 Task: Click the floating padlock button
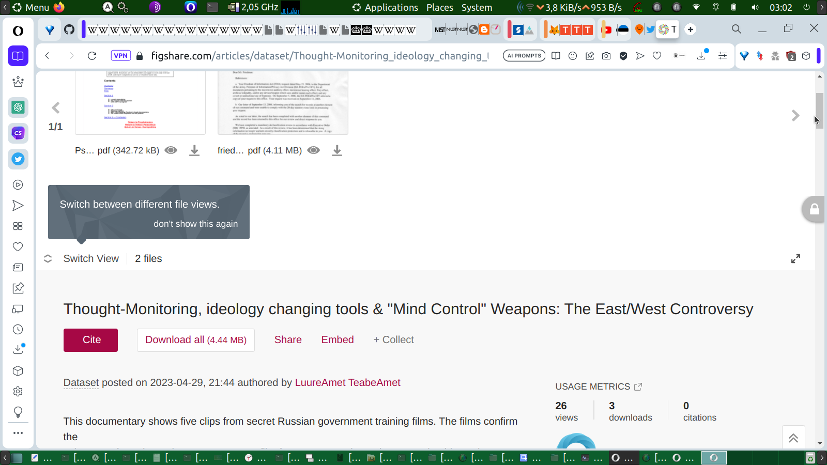[814, 209]
